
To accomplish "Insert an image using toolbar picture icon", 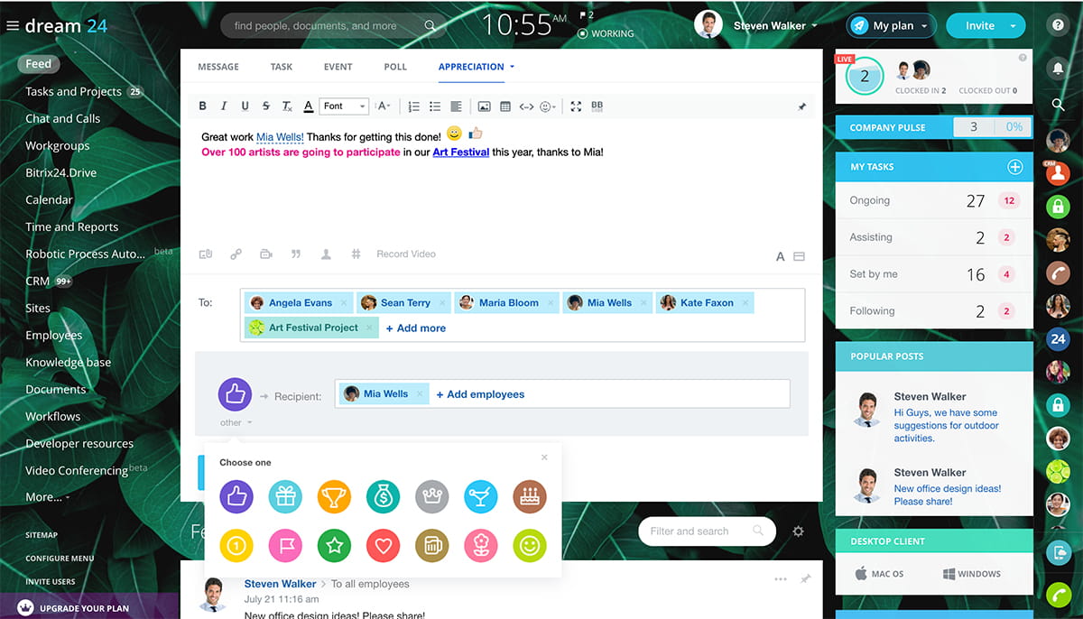I will (x=484, y=106).
